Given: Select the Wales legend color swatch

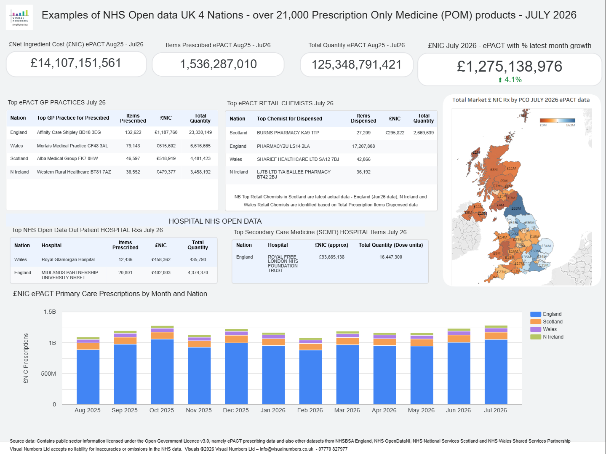Looking at the screenshot, I should pos(536,329).
